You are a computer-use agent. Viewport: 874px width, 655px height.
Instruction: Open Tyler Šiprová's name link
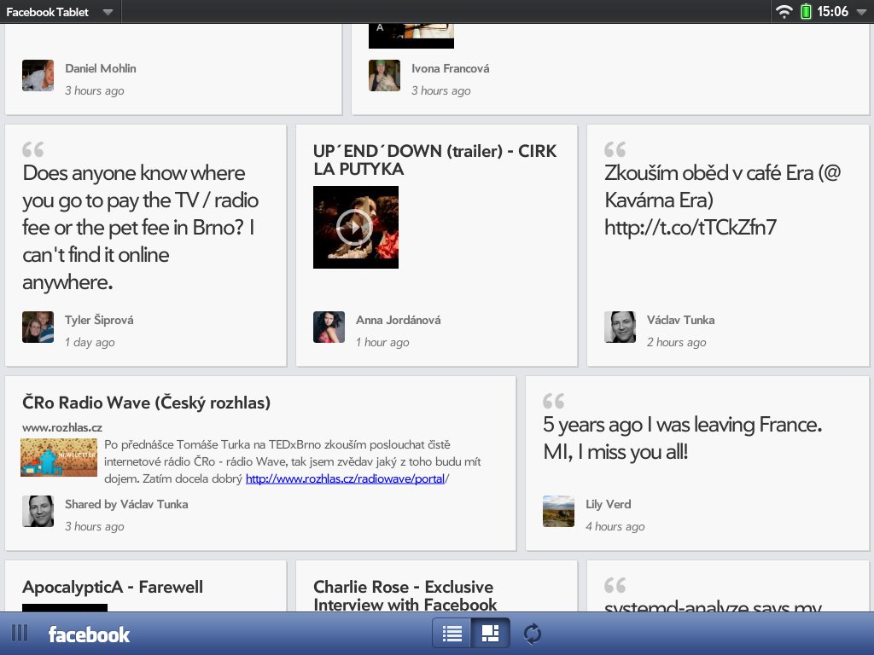(x=99, y=321)
